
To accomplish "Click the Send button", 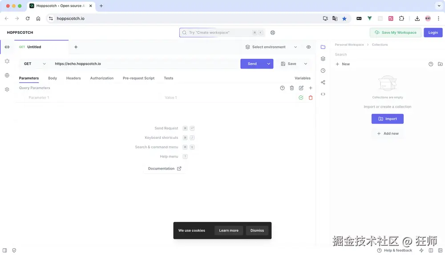I will 252,64.
